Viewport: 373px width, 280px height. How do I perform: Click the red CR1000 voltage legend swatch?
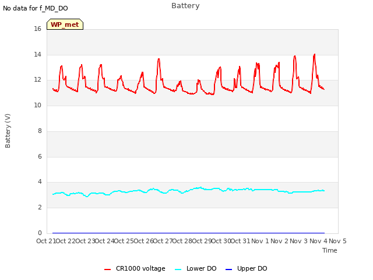click(107, 269)
